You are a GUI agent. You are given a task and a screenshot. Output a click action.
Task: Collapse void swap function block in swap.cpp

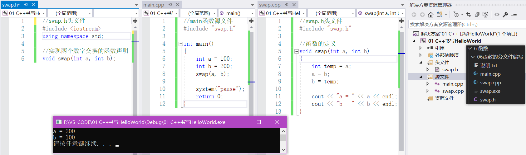tap(297, 51)
